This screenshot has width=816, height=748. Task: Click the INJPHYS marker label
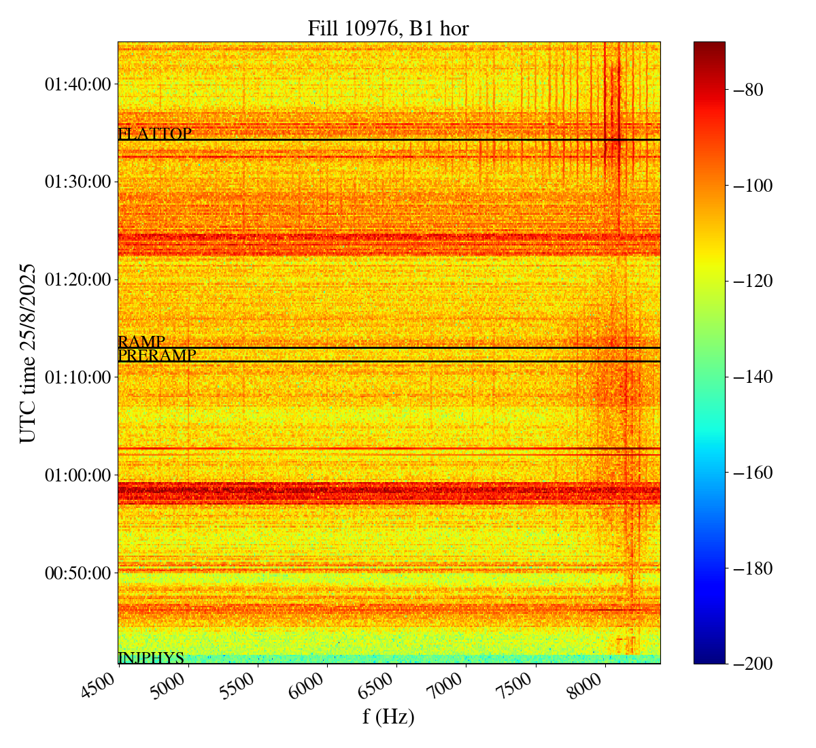[151, 658]
